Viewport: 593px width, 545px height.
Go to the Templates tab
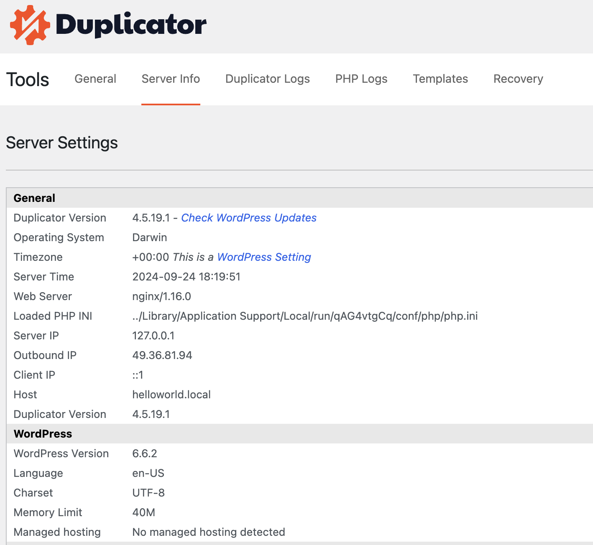click(440, 79)
